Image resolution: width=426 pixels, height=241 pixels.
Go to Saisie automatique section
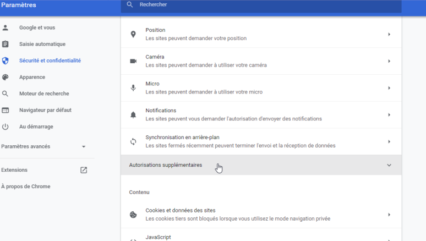point(42,44)
